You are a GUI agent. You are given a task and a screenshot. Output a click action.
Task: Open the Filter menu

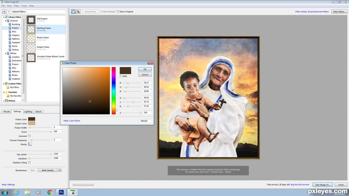[16, 6]
